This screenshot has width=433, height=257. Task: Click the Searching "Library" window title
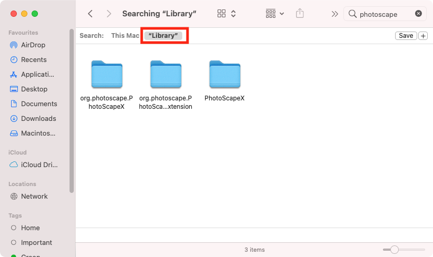[159, 14]
